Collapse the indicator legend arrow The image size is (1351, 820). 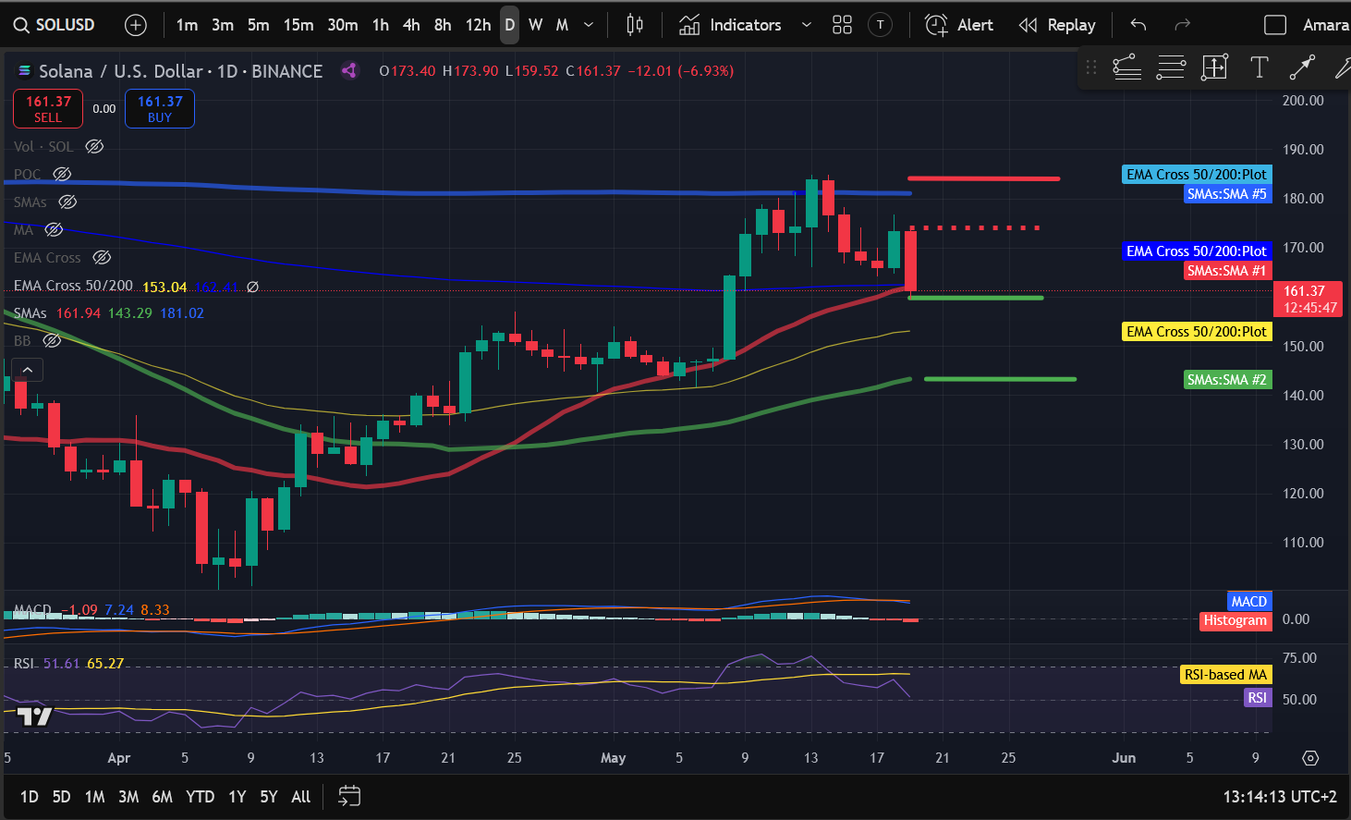[x=28, y=370]
